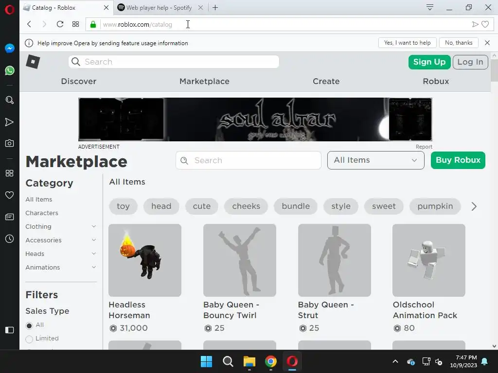Image resolution: width=498 pixels, height=373 pixels.
Task: Open Bookmarks heart icon in sidebar
Action: 10,195
